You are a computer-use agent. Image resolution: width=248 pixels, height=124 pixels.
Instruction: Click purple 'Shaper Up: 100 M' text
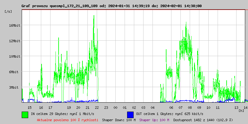tap(154, 120)
